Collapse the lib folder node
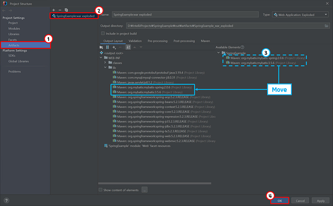 105,67
